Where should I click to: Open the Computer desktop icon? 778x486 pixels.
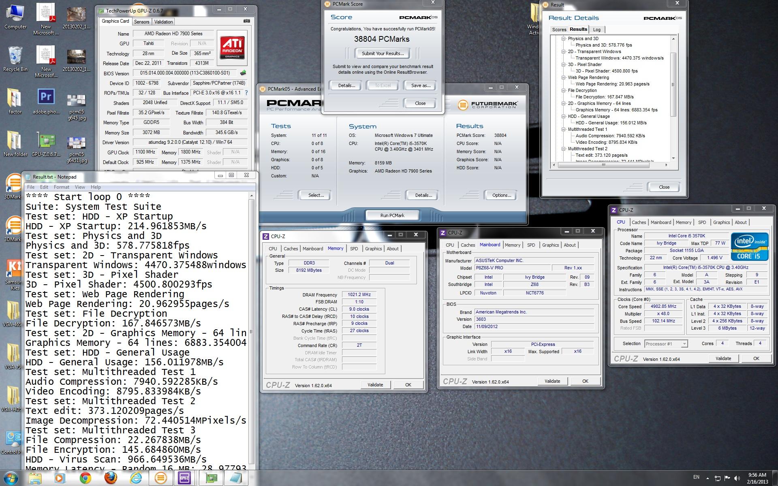[x=15, y=17]
